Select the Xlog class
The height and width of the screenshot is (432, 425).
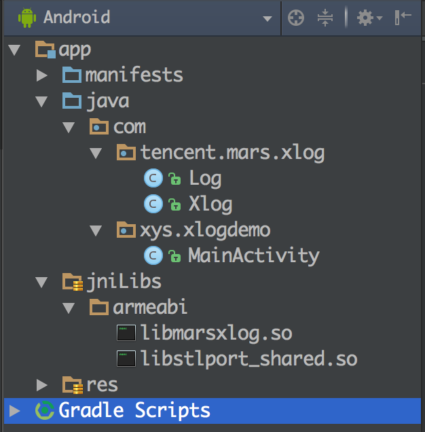click(210, 205)
